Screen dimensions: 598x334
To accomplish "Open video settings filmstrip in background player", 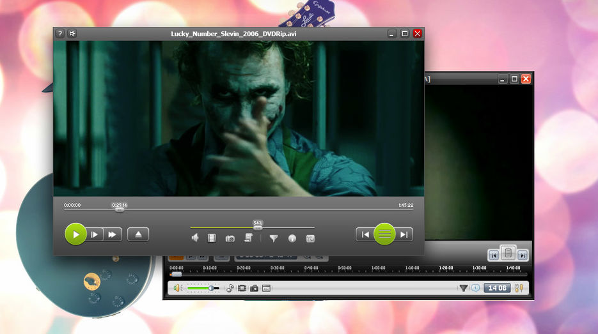I will tap(242, 288).
